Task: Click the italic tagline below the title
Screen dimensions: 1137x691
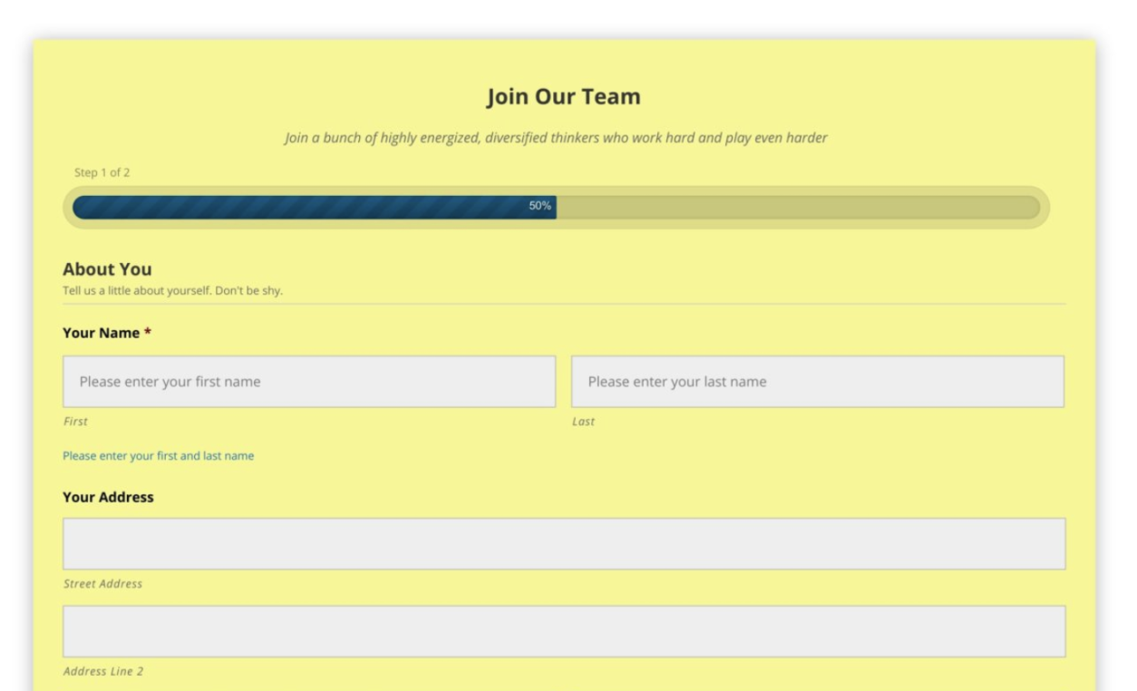Action: coord(556,139)
